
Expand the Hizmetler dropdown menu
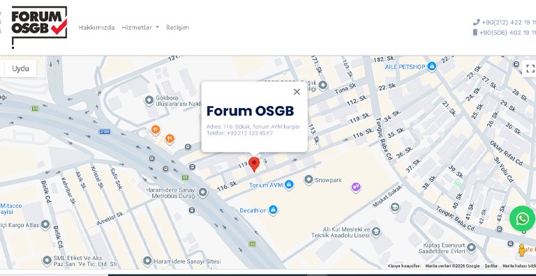(140, 27)
